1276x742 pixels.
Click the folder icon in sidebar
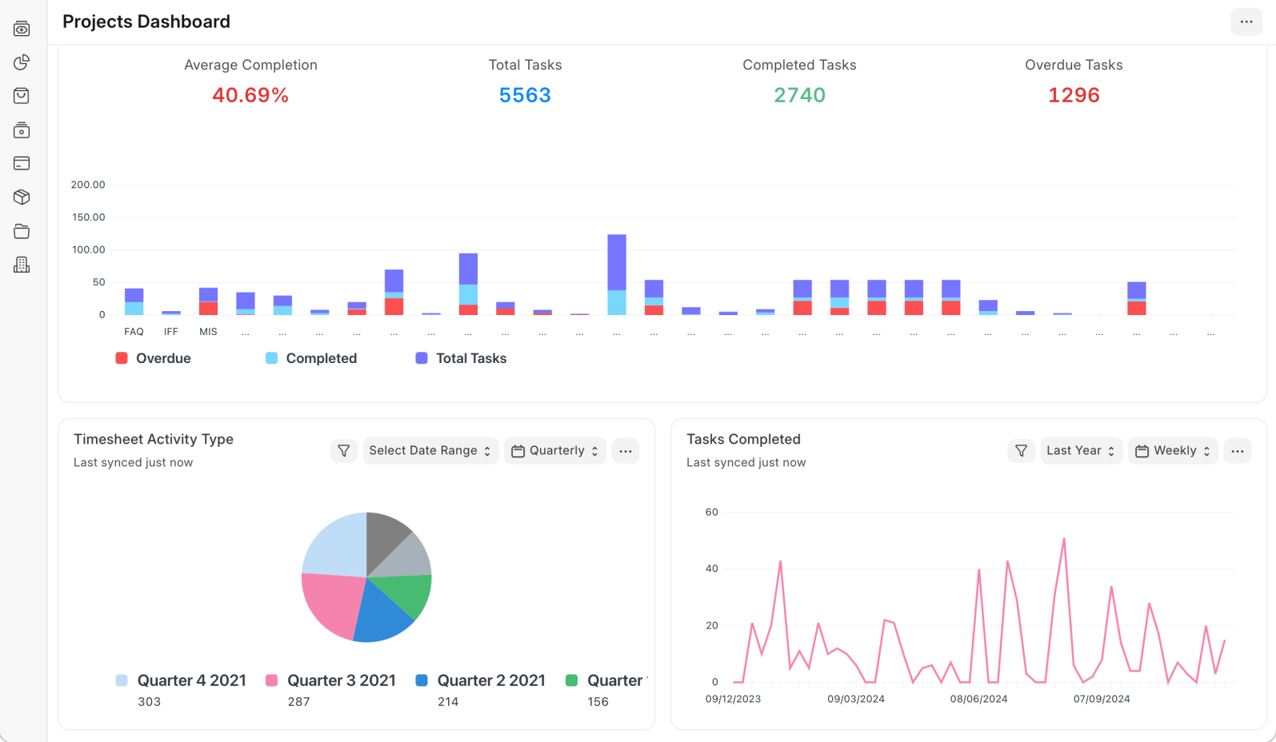pos(22,231)
